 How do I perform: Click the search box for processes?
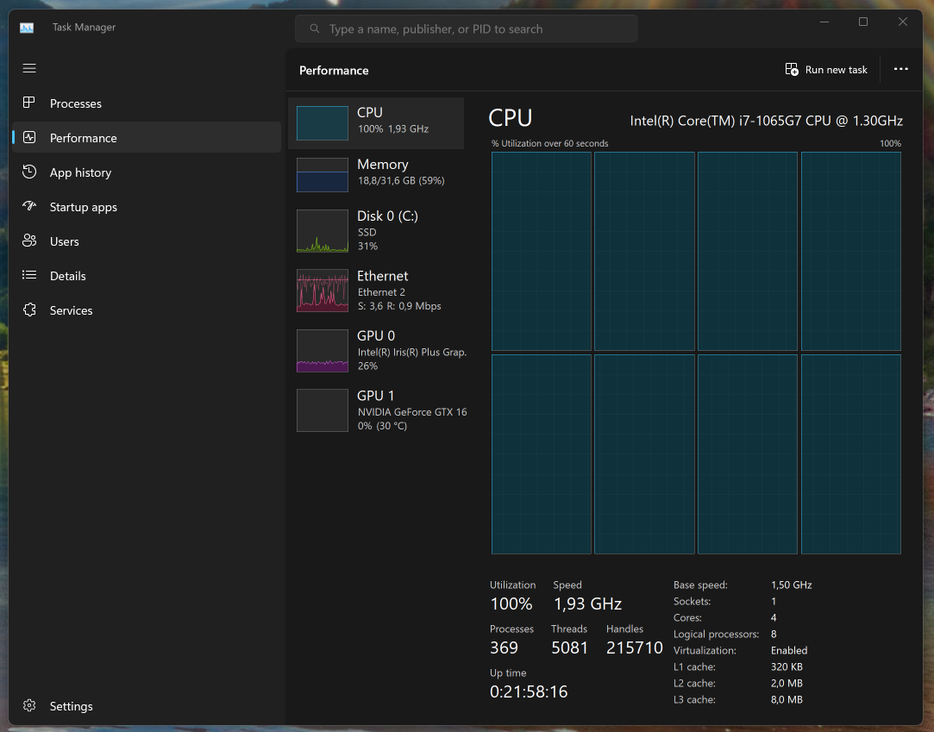click(466, 29)
